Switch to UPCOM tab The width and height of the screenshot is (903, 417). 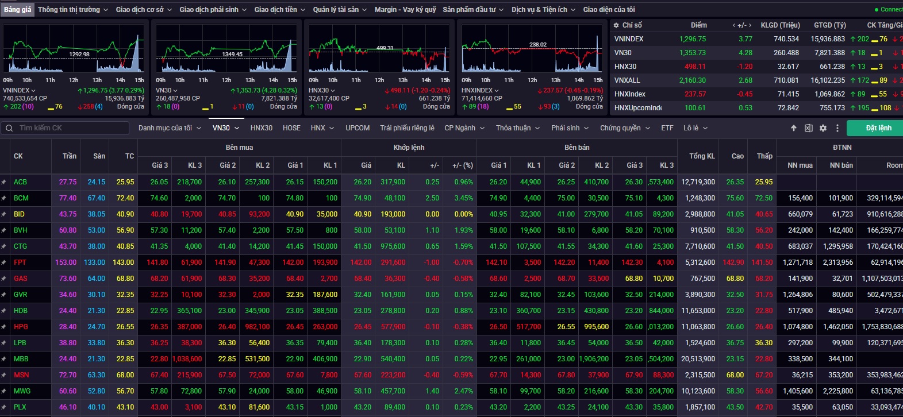(x=358, y=128)
